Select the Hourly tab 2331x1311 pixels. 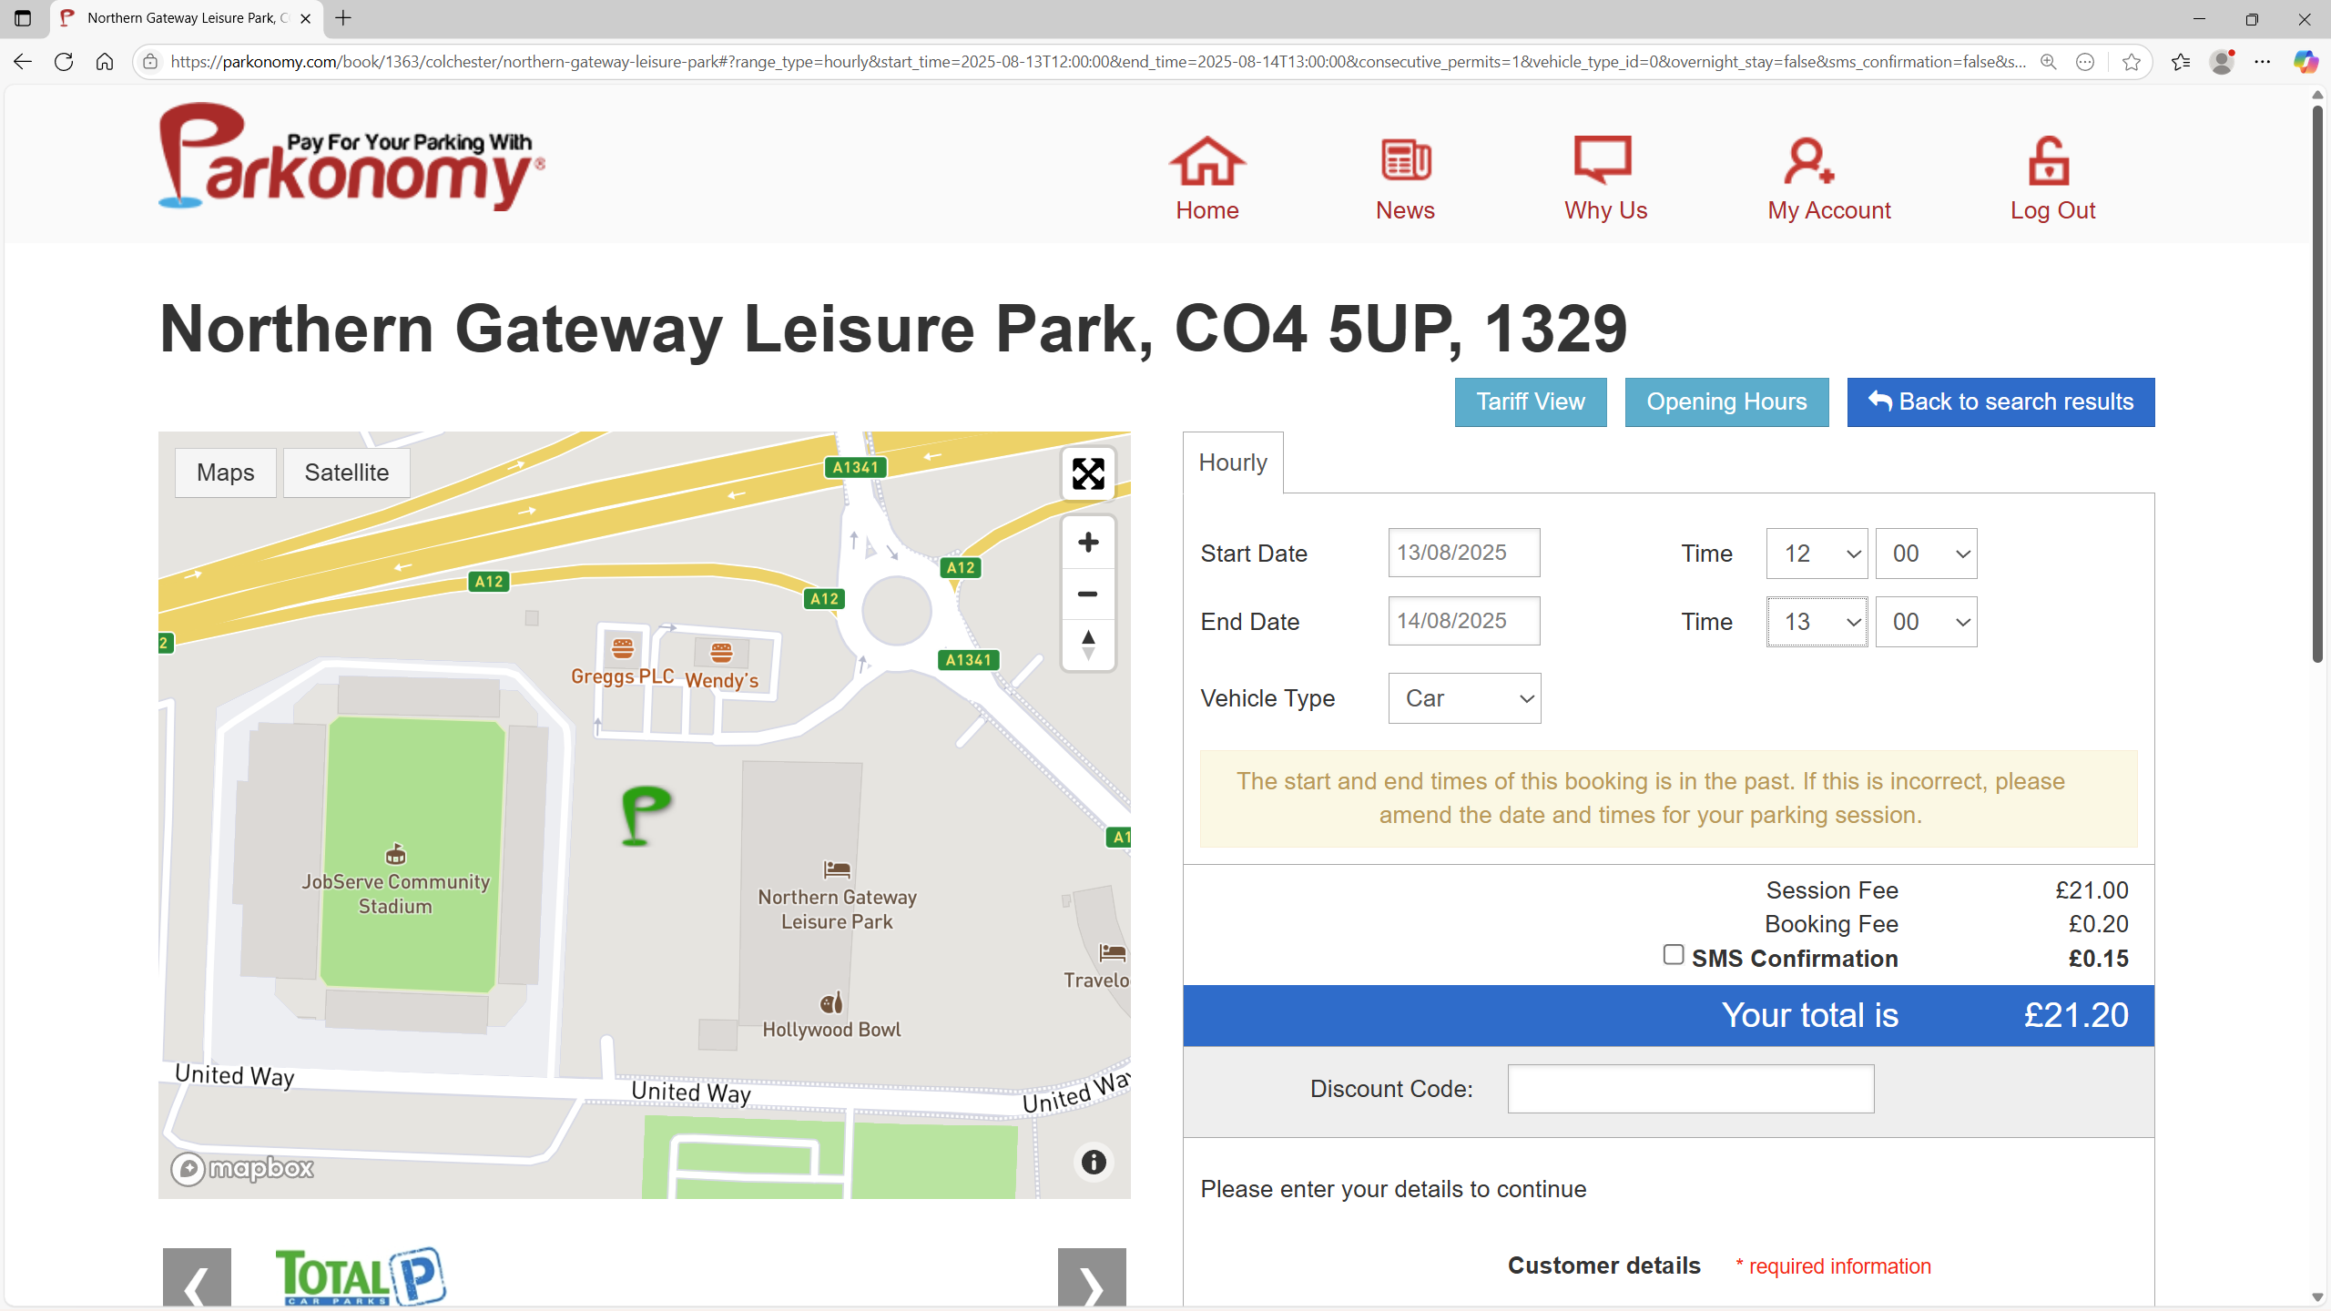[1233, 462]
